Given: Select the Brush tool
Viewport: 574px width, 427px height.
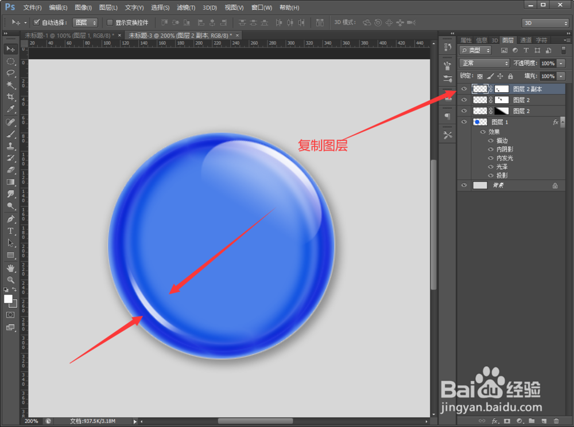Looking at the screenshot, I should click(x=10, y=134).
